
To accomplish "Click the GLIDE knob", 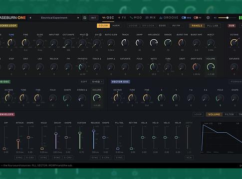I will [x=40, y=43].
